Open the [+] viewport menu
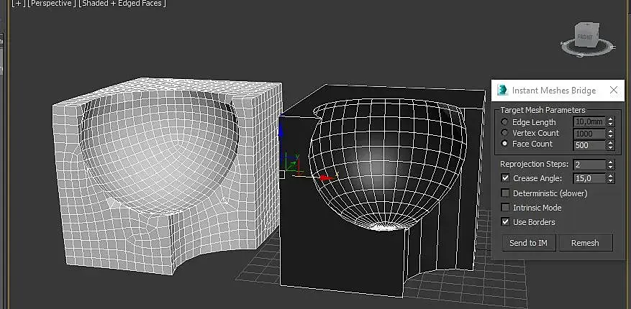 pyautogui.click(x=18, y=4)
